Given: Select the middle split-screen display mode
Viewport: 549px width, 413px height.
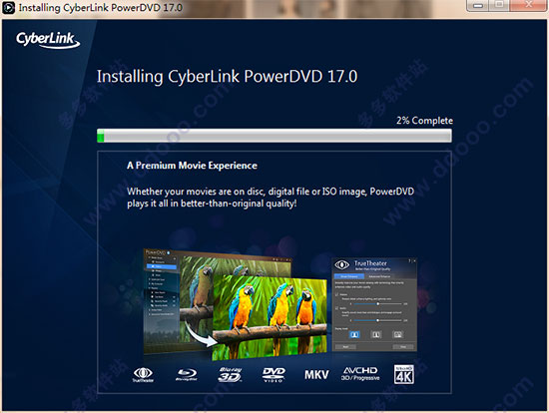Looking at the screenshot, I should 376,334.
